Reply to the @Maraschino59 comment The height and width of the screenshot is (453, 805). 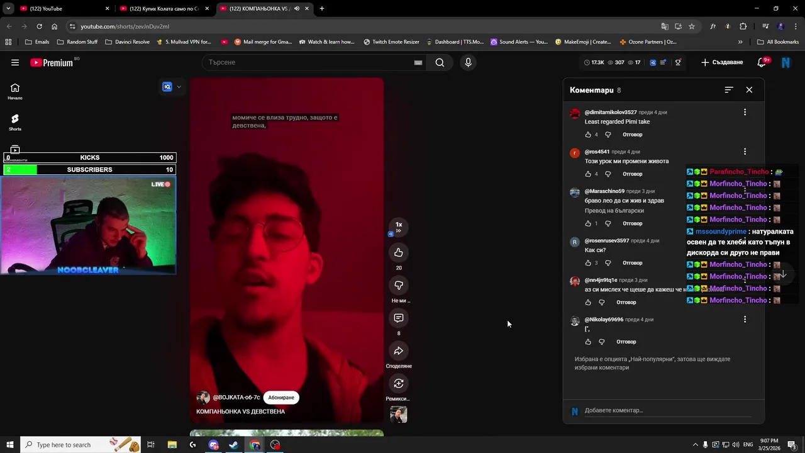coord(632,223)
